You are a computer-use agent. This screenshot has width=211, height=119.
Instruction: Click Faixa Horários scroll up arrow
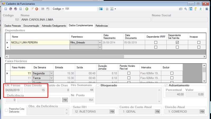204,66
